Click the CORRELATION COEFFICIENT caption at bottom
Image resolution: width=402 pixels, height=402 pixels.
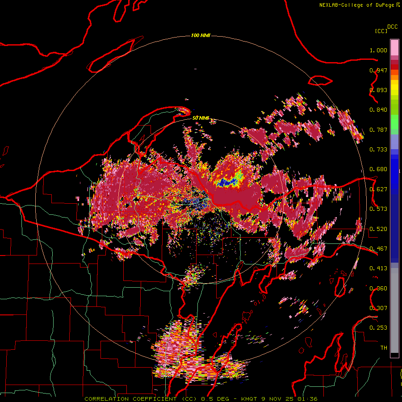click(x=201, y=399)
